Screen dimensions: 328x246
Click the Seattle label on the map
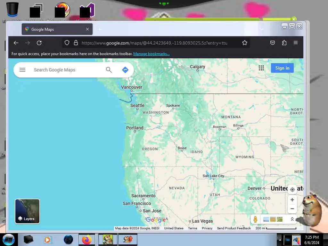137,105
